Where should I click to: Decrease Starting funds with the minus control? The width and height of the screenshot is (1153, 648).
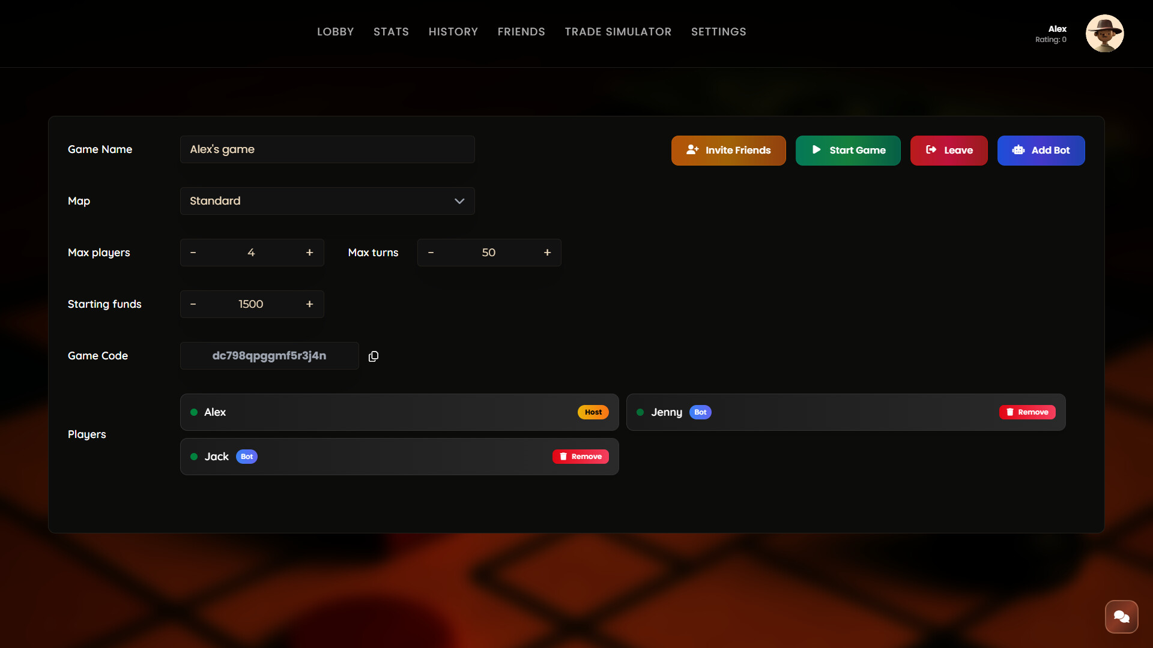(193, 304)
